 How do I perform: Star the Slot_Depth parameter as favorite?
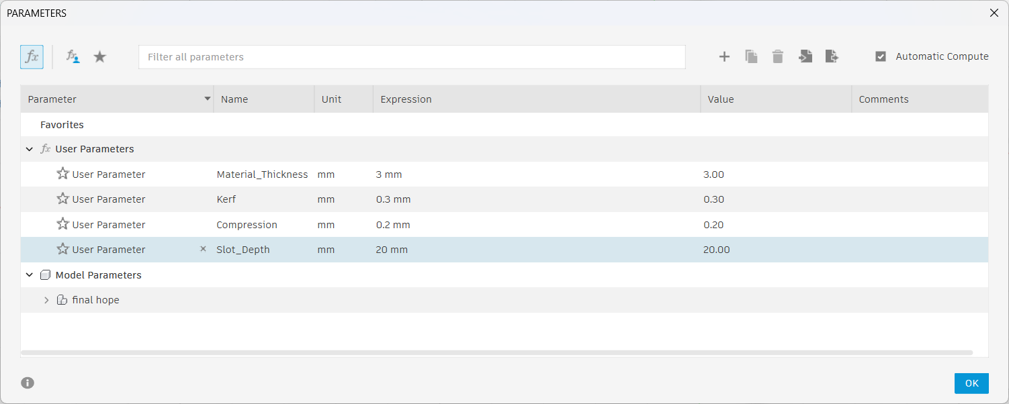pyautogui.click(x=63, y=249)
